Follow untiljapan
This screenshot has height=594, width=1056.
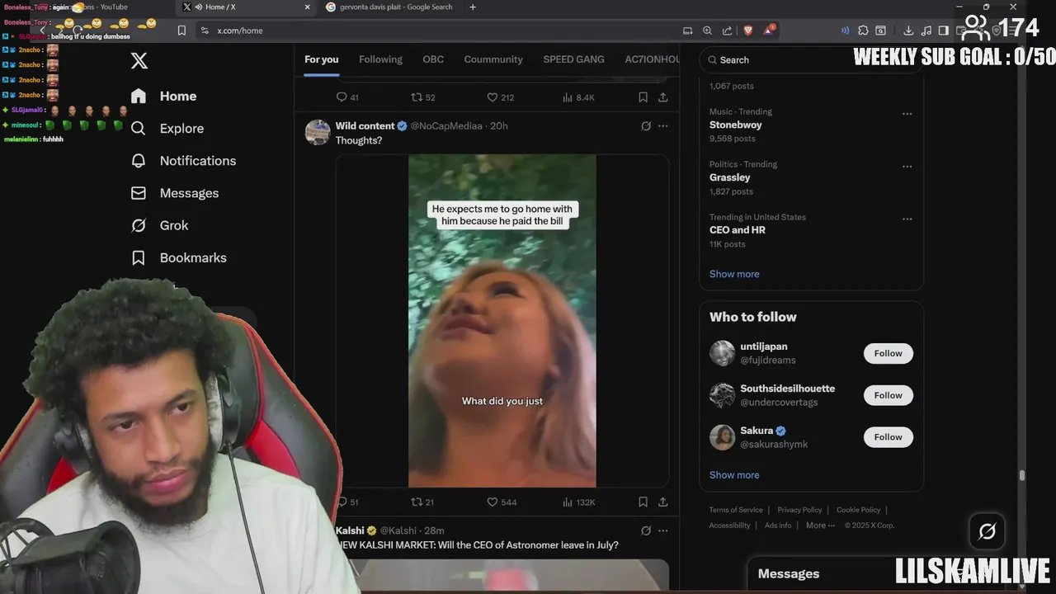click(888, 353)
